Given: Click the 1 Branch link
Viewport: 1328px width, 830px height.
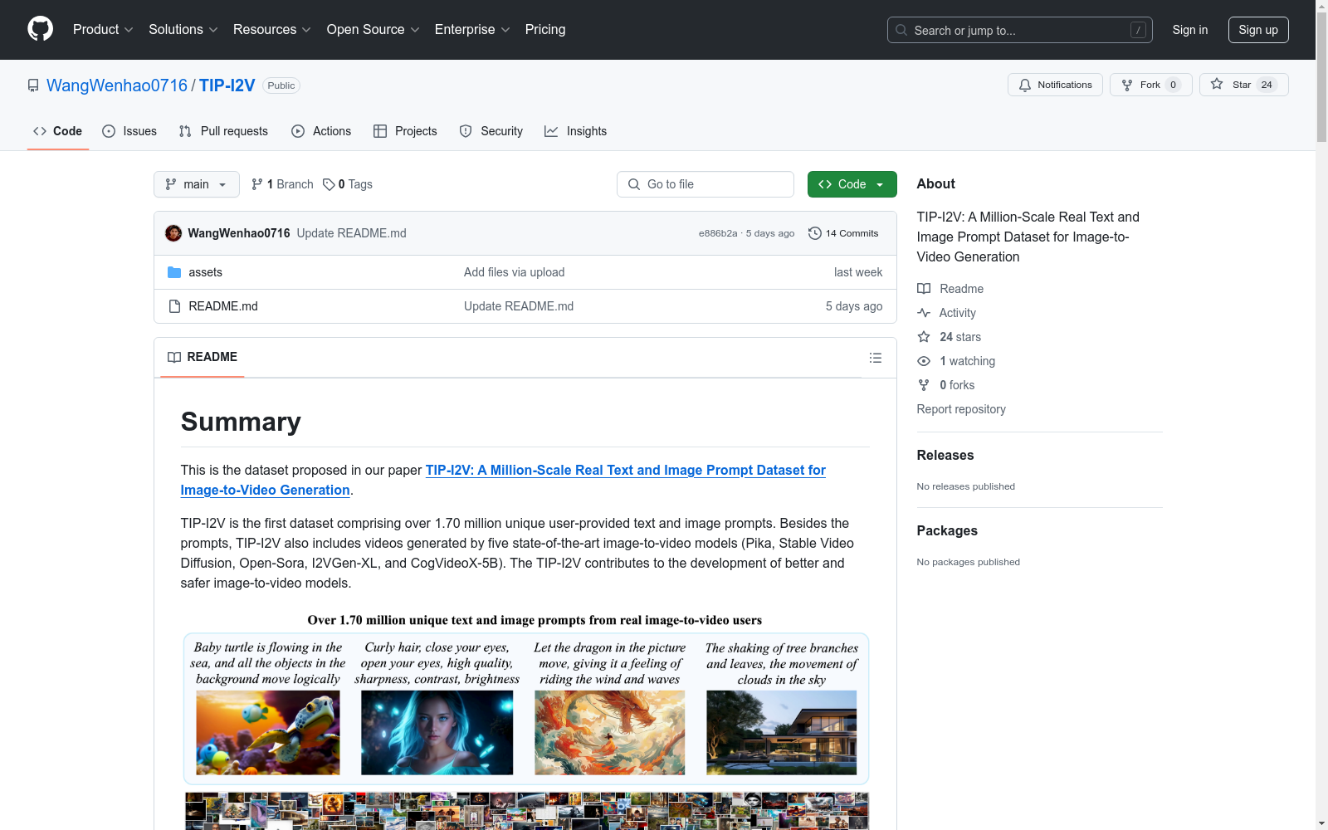Looking at the screenshot, I should coord(282,184).
